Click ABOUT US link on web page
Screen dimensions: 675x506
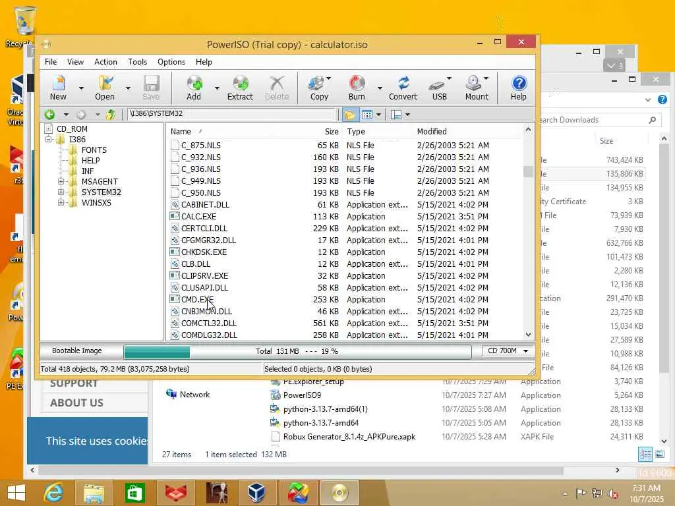pos(76,403)
